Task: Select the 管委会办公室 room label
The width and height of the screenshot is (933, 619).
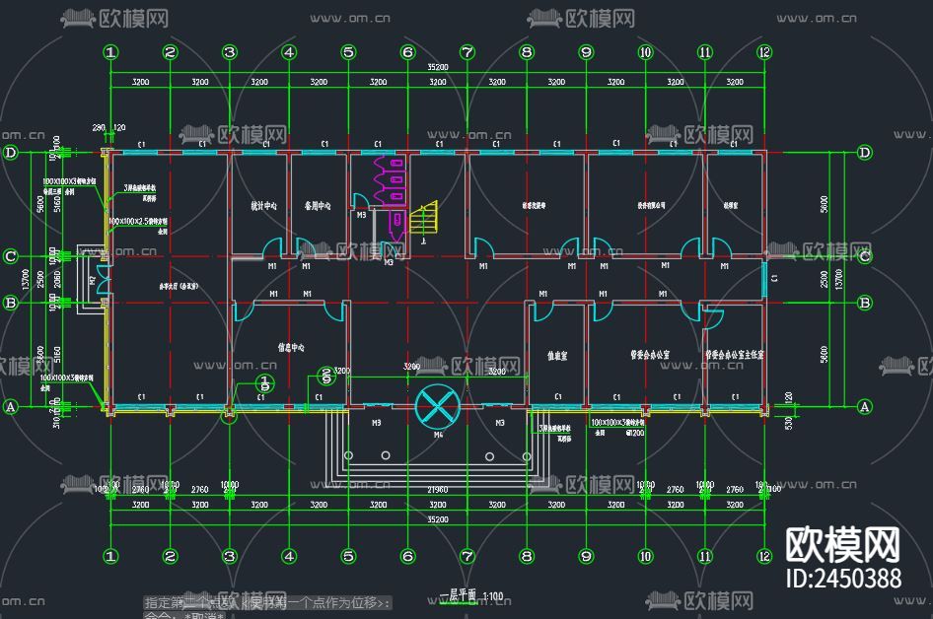Action: 650,355
